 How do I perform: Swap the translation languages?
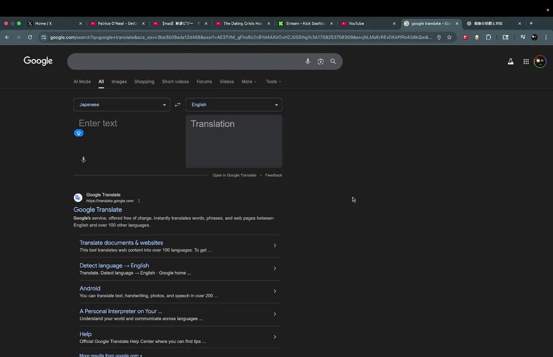177,105
